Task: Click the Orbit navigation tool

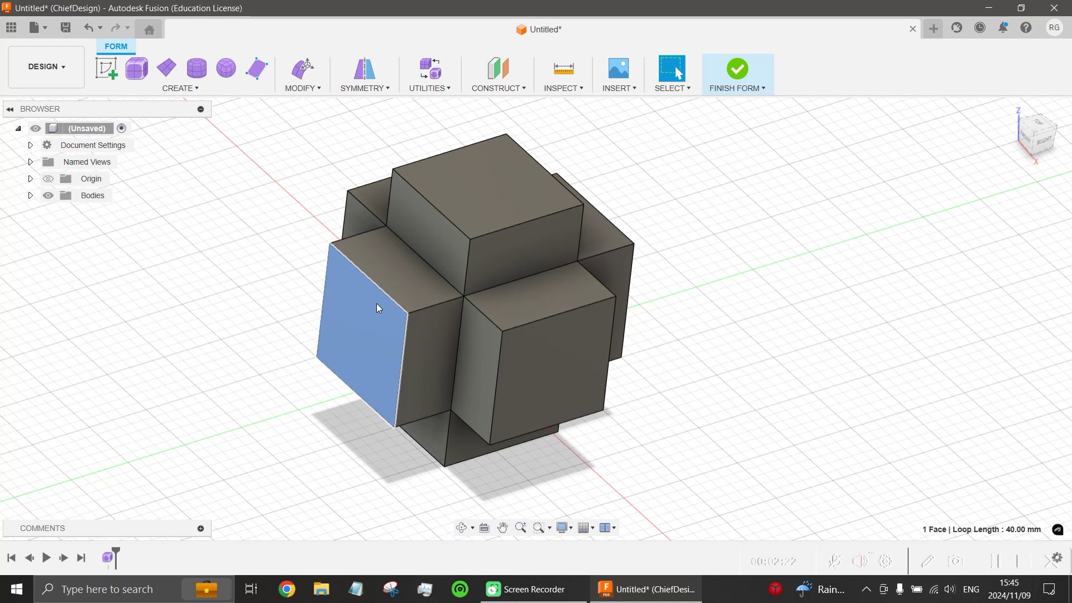Action: point(461,528)
